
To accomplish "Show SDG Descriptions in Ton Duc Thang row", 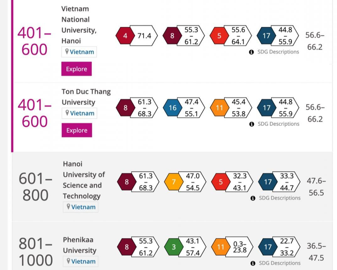I will [278, 124].
